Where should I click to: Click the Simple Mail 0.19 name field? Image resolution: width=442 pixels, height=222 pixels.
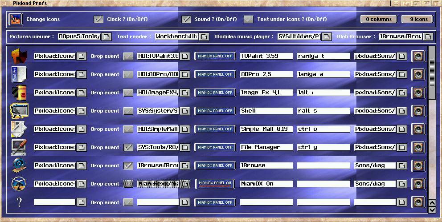266,129
